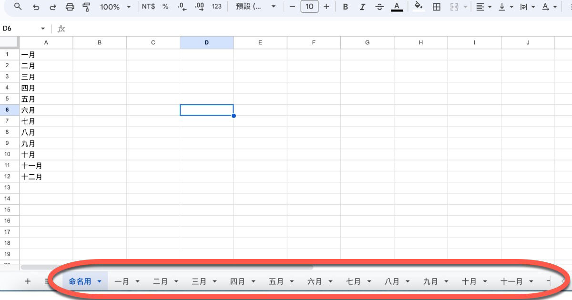The image size is (572, 300).
Task: Switch to the 五月 sheet tab
Action: tap(276, 281)
